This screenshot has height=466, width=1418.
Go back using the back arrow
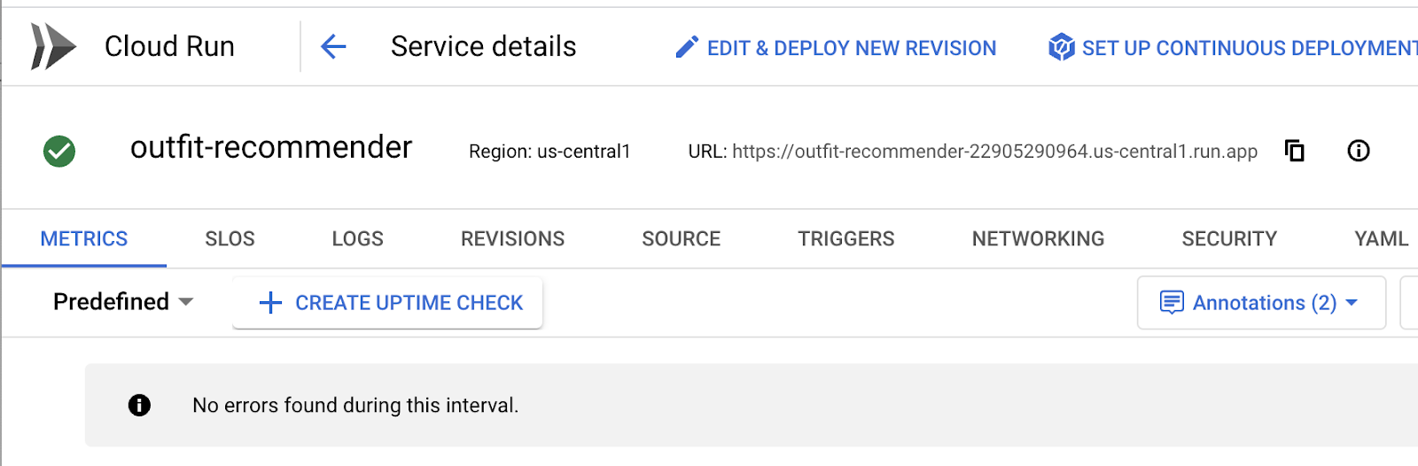[x=333, y=47]
